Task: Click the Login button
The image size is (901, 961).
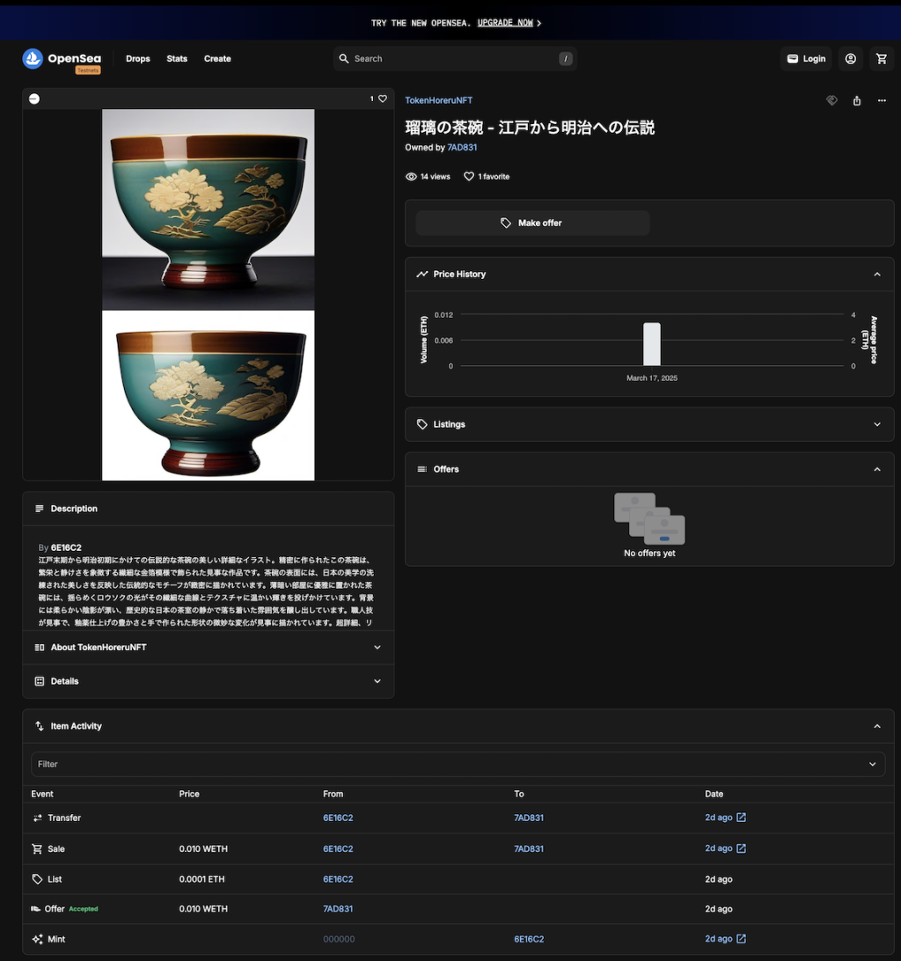Action: click(x=806, y=59)
